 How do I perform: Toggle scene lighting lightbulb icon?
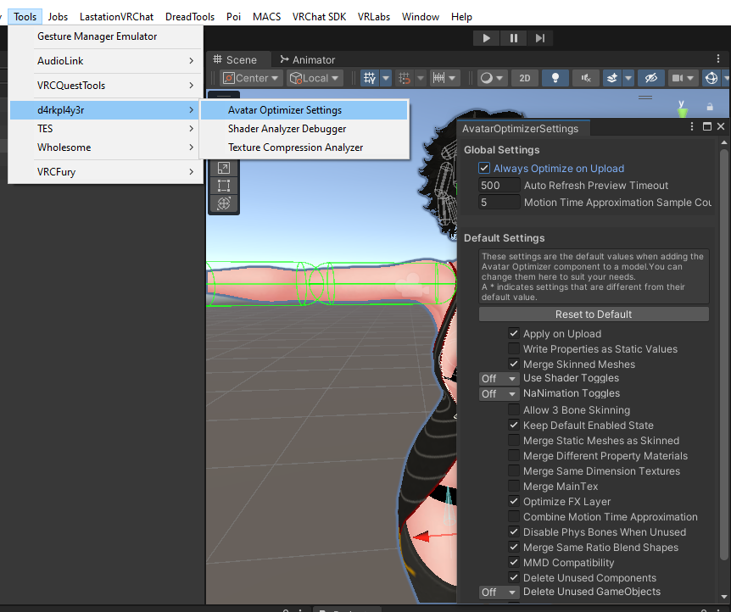[x=555, y=78]
